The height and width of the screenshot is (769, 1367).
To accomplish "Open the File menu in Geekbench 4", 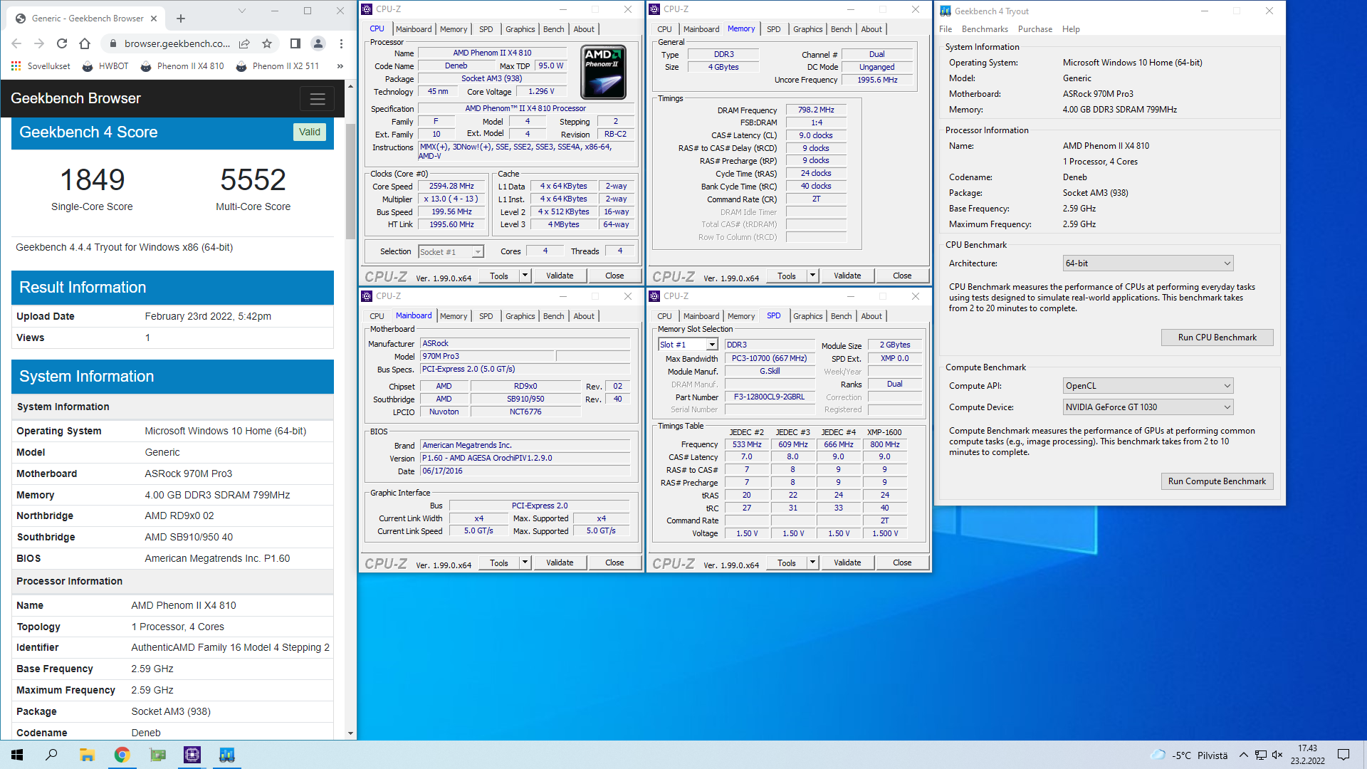I will (946, 29).
